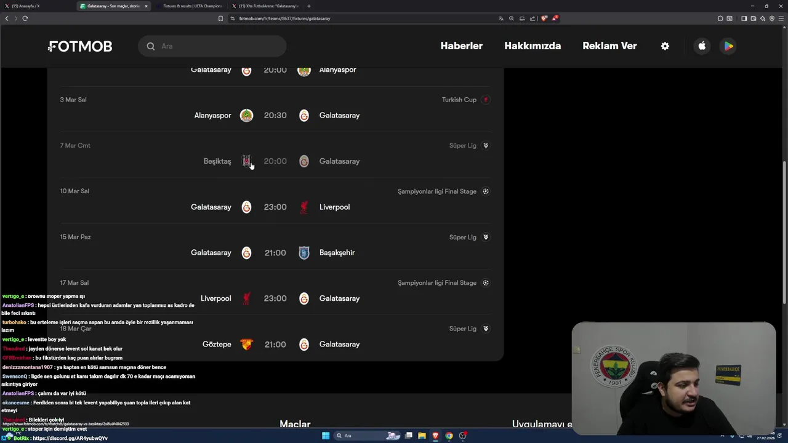
Task: Click Süper Lig icon on the 15 Mar row
Action: point(486,237)
